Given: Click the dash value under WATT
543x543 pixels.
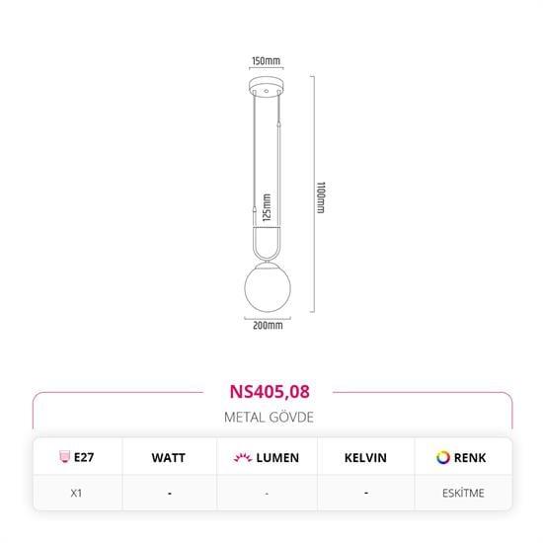Looking at the screenshot, I should coord(170,493).
